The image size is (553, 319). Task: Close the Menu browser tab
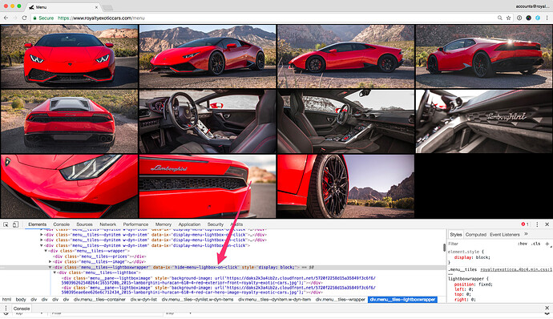pos(96,7)
